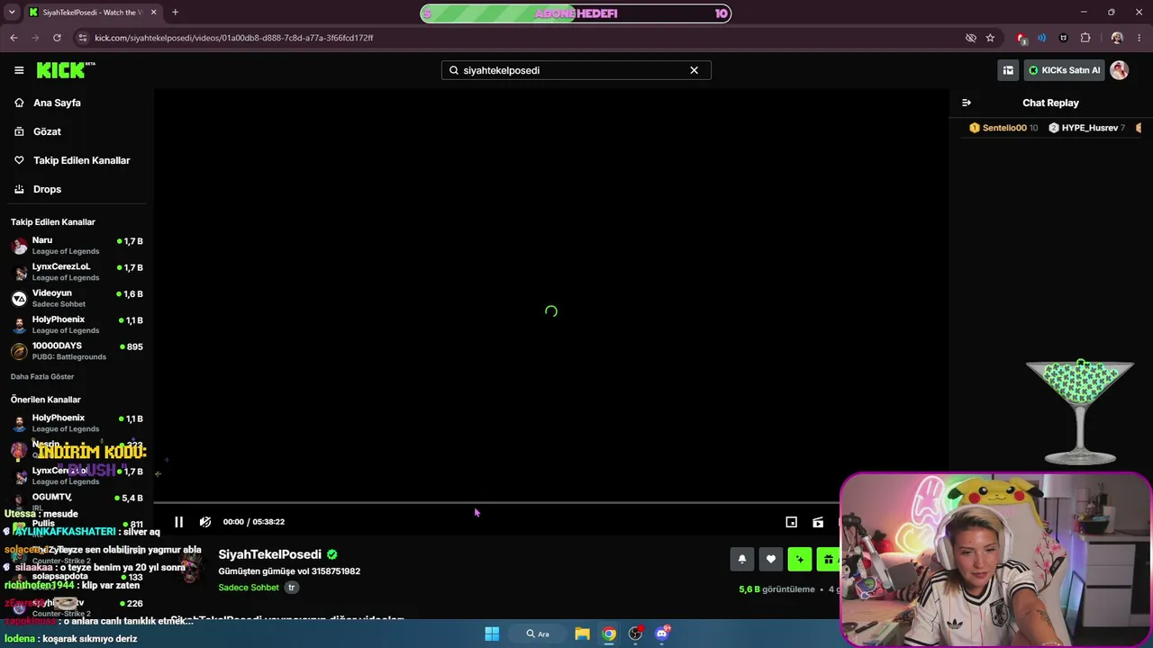Click the tr language tag
Viewport: 1153px width, 648px height.
pos(291,588)
